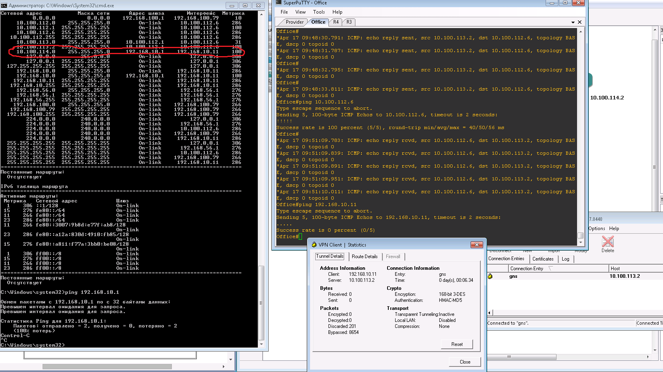Close the VPN Client Statistics dialog
The height and width of the screenshot is (372, 663).
[476, 245]
